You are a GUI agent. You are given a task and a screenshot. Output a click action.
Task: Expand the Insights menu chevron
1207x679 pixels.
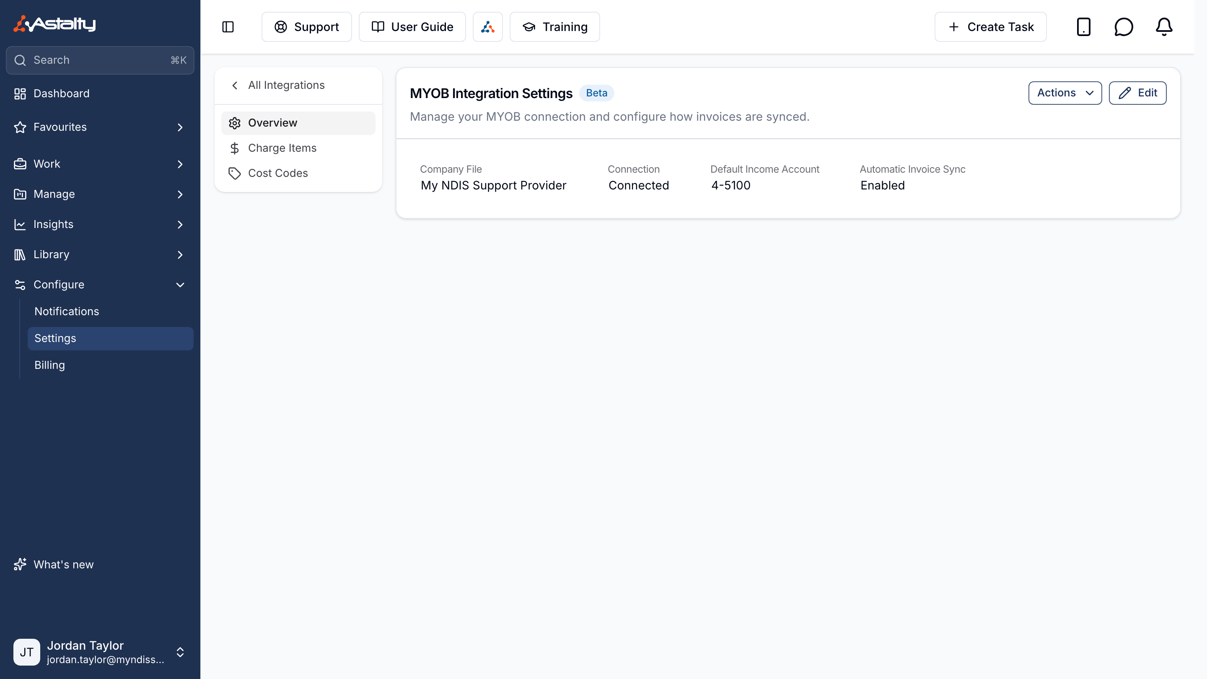click(180, 225)
